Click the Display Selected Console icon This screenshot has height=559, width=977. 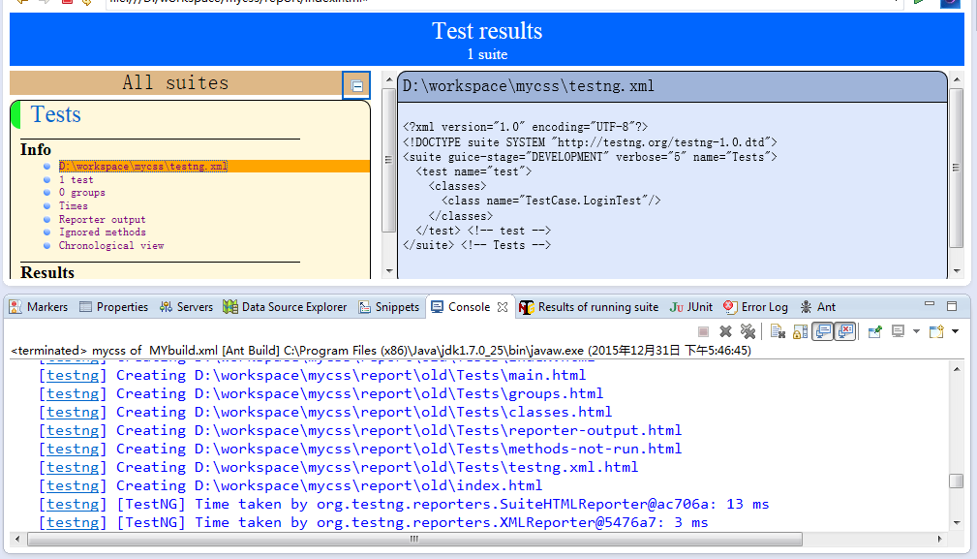898,331
